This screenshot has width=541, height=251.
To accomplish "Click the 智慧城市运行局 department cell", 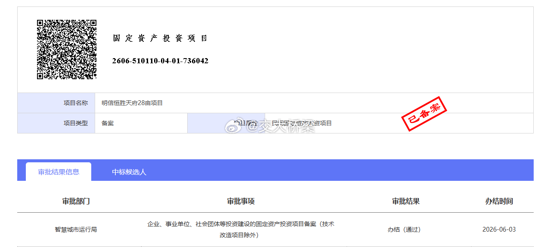I will 76,229.
